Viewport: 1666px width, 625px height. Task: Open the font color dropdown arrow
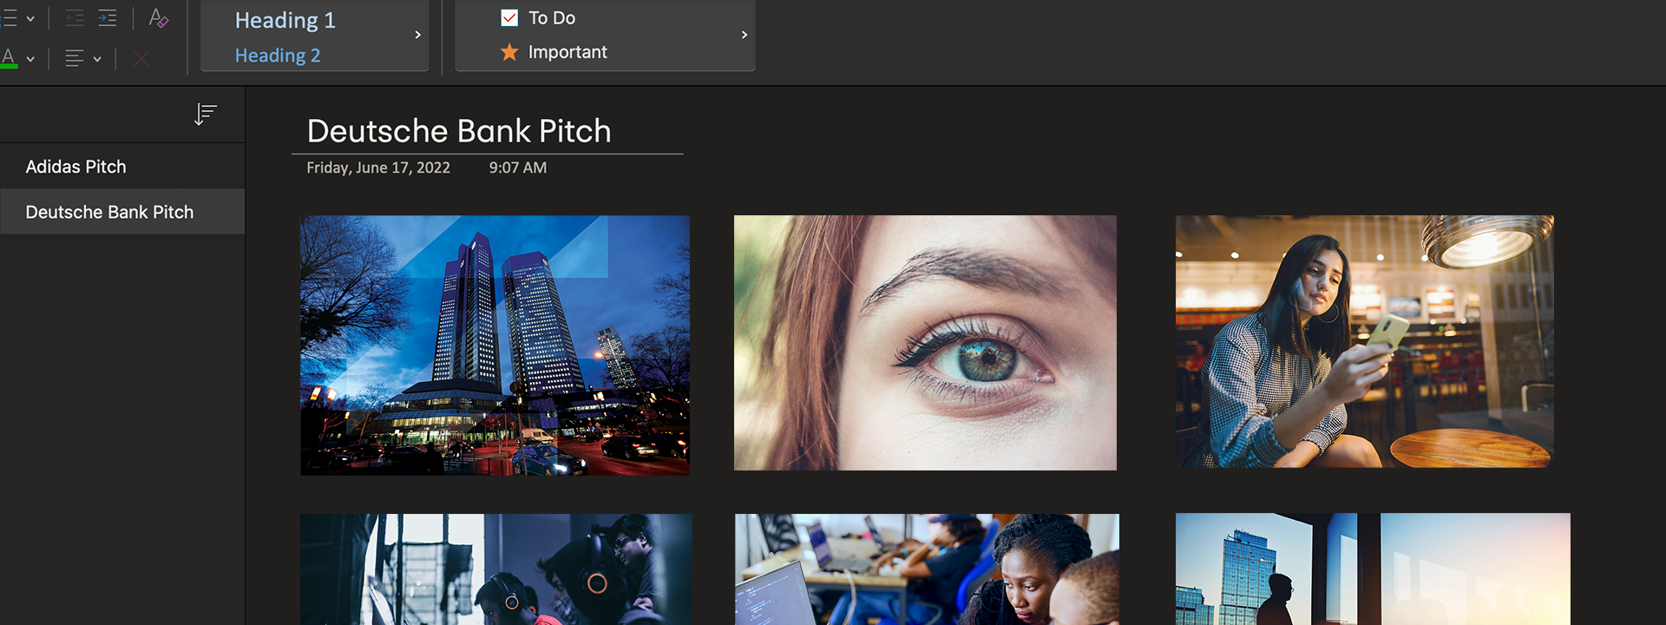(30, 59)
